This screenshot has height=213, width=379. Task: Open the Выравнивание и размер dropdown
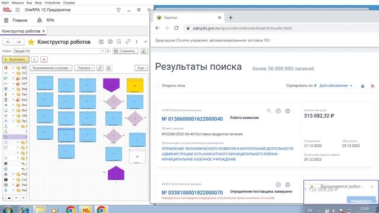click(x=51, y=68)
